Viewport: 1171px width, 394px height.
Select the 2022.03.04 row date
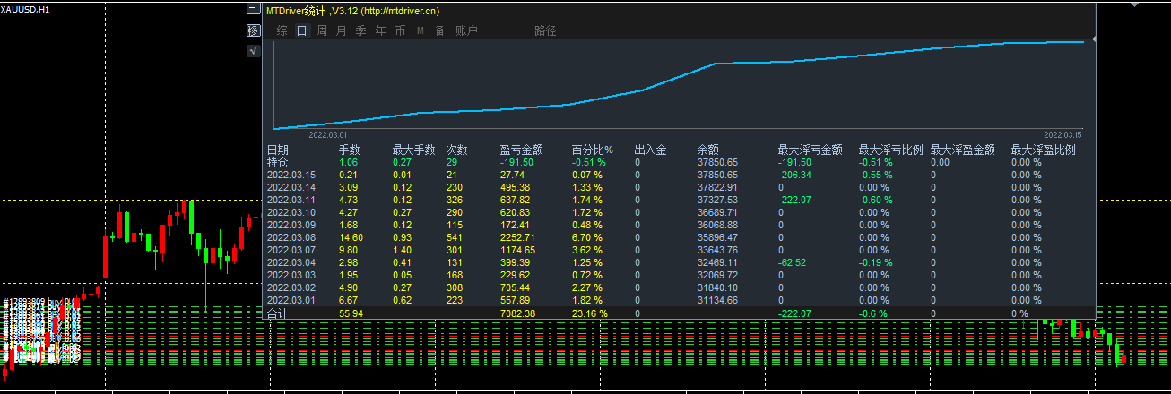coord(291,263)
